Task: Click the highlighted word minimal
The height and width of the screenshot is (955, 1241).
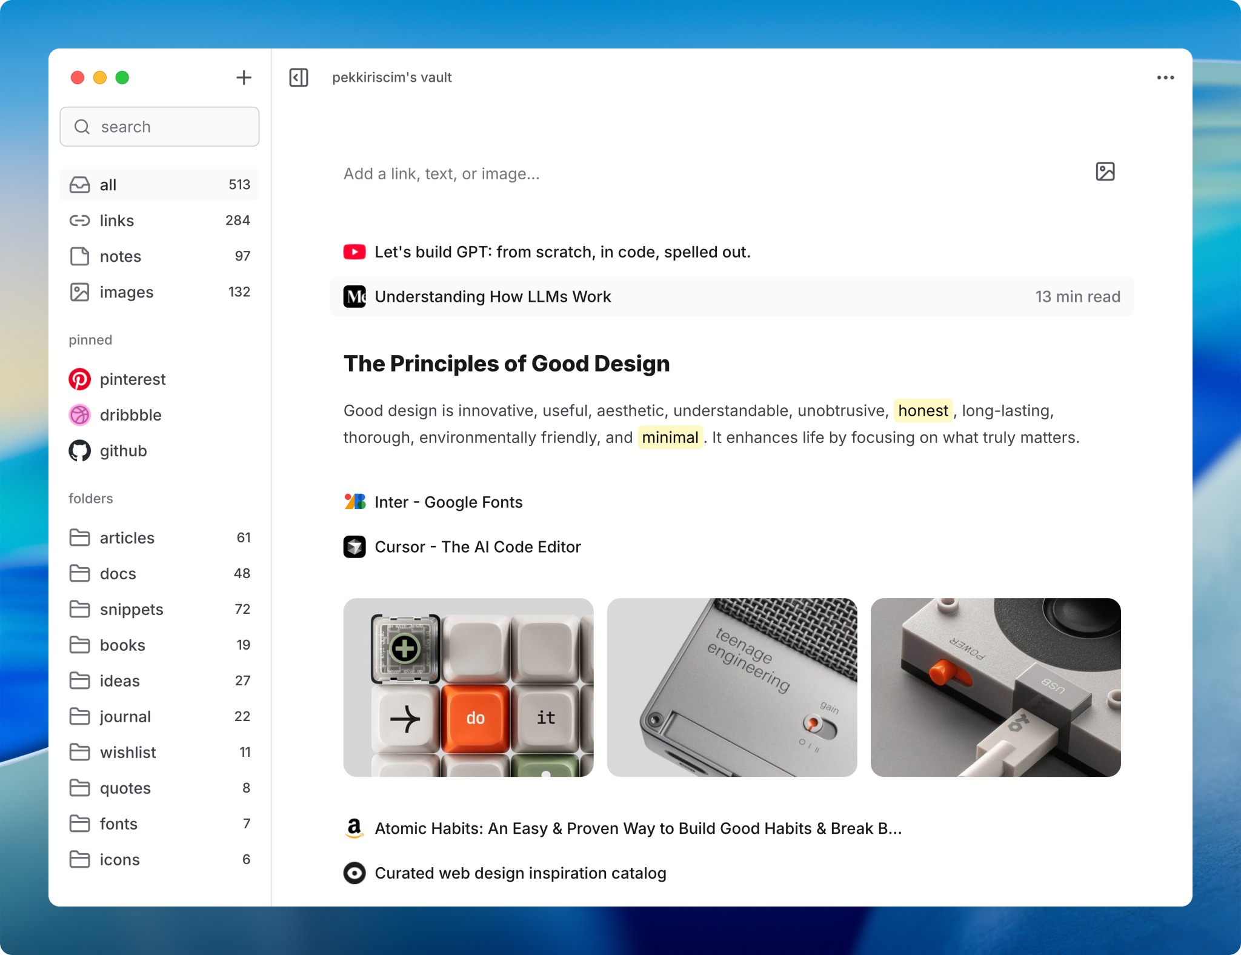Action: [x=670, y=438]
